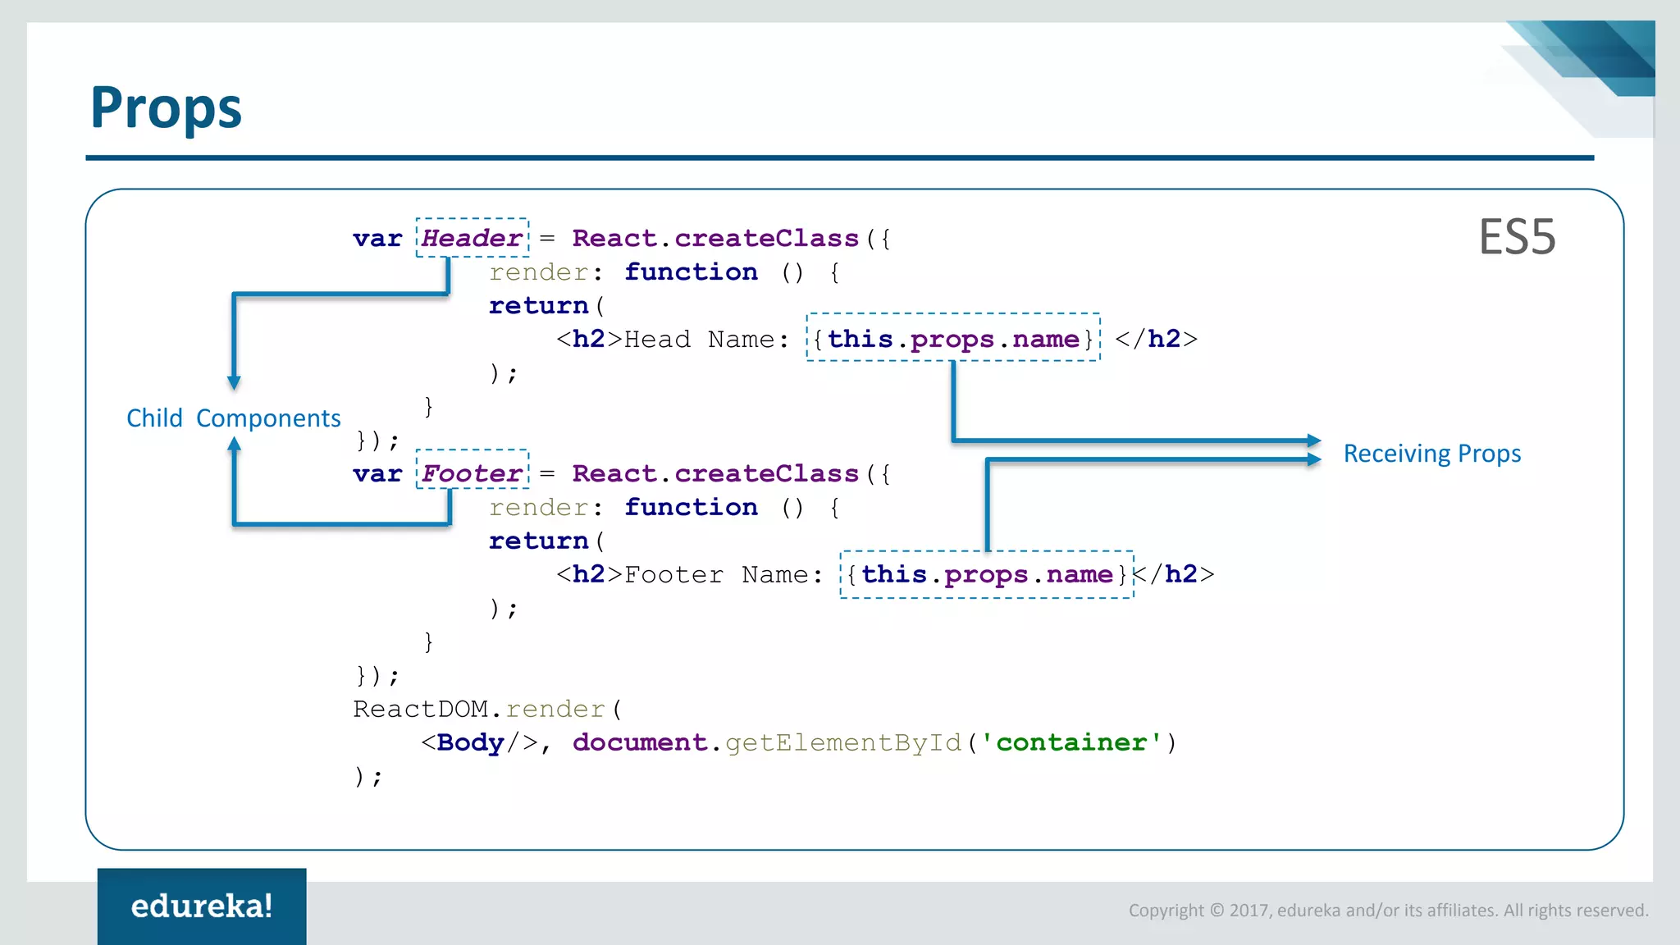
Task: Click the ReactDOM.render text
Action: point(479,709)
